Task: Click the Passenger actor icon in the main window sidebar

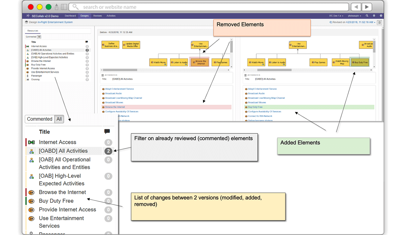Action: [x=28, y=76]
